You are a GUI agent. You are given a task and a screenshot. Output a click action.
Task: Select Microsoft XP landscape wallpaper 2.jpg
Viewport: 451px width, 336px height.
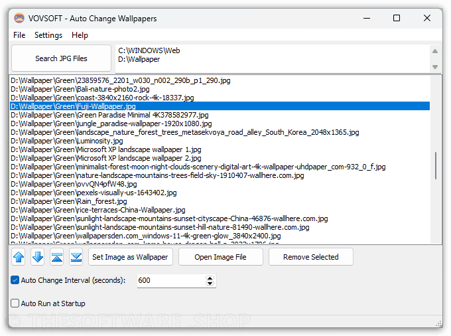220,158
